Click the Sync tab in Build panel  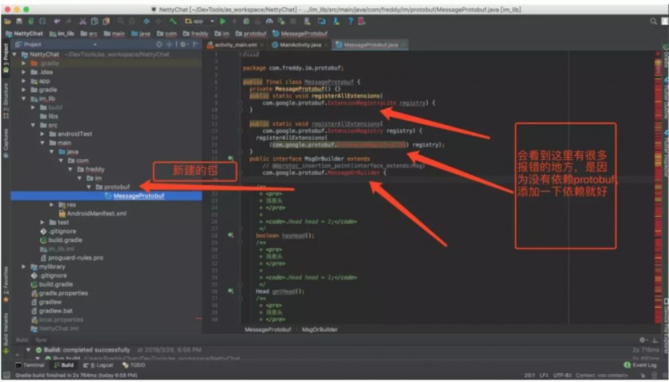pos(41,340)
